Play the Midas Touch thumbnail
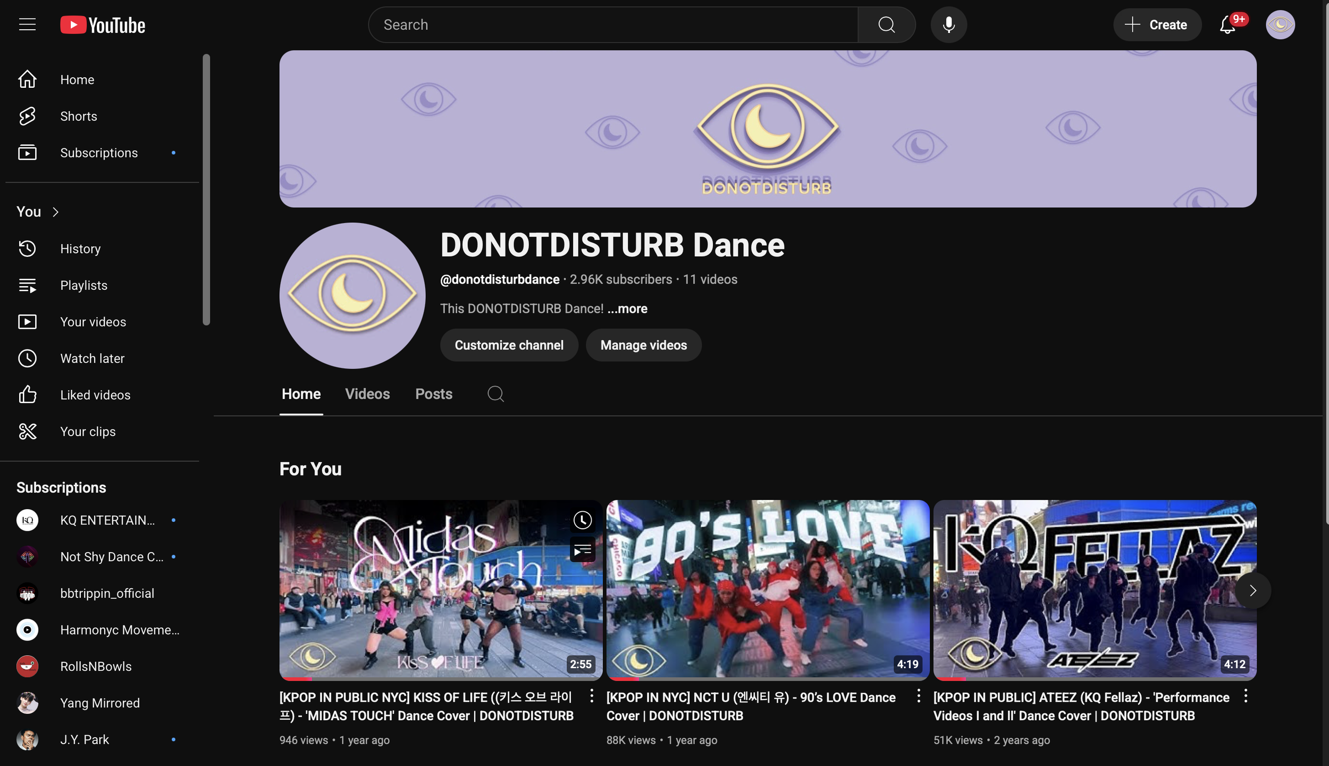 441,589
